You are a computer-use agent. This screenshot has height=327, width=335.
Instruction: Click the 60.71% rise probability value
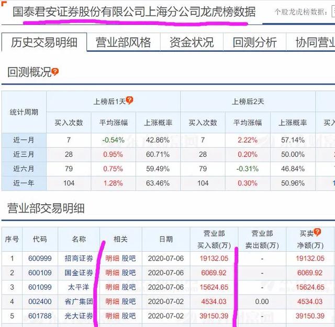(x=158, y=154)
